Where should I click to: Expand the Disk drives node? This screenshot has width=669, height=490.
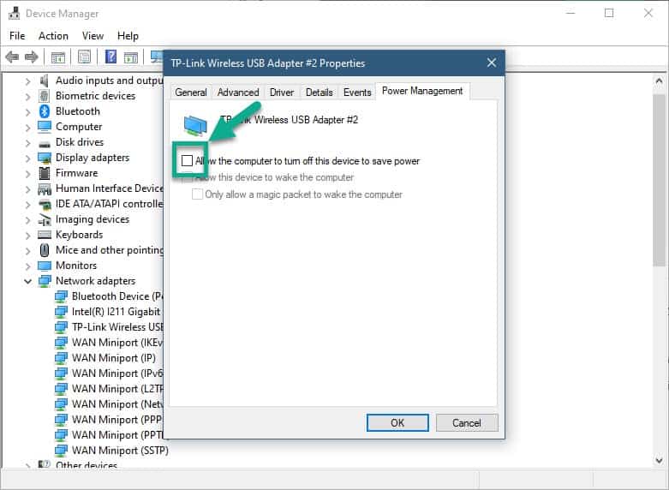(x=27, y=142)
